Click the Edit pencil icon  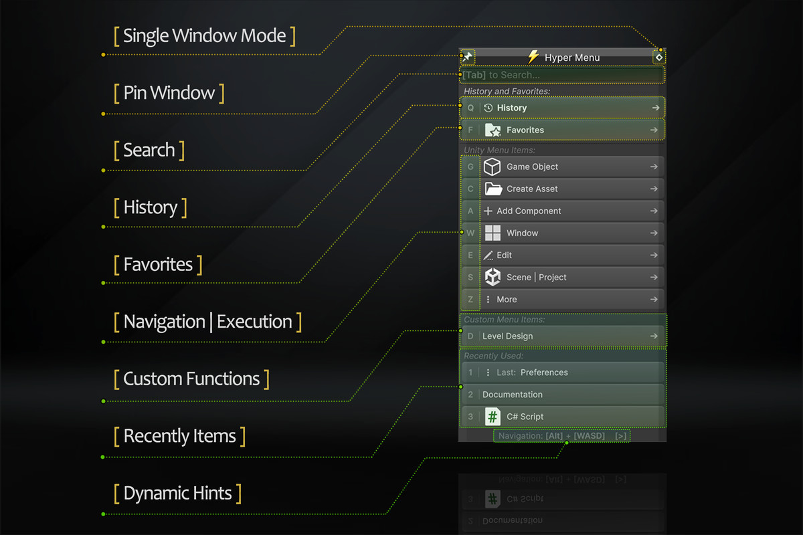(x=488, y=255)
